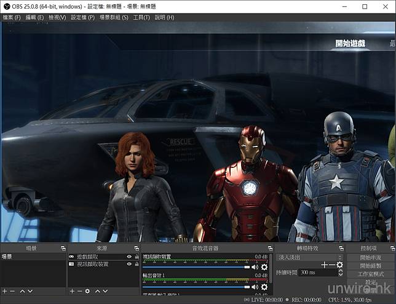Undock the 轉場特效 panel

point(341,249)
